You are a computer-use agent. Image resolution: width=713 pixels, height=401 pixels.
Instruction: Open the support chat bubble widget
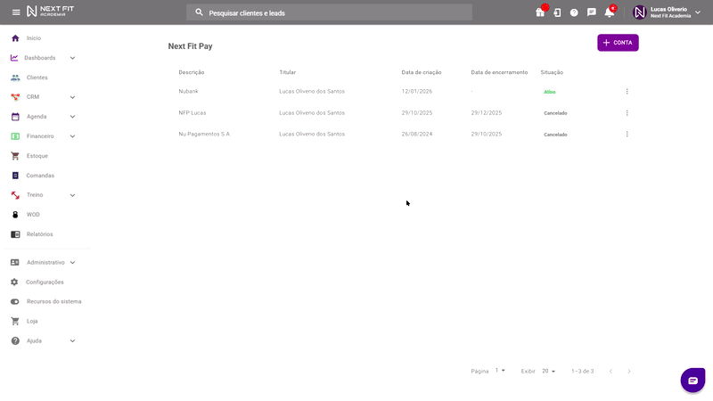tap(693, 381)
